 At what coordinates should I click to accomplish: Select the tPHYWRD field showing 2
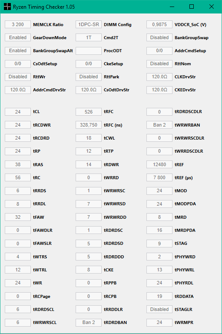[159, 257]
